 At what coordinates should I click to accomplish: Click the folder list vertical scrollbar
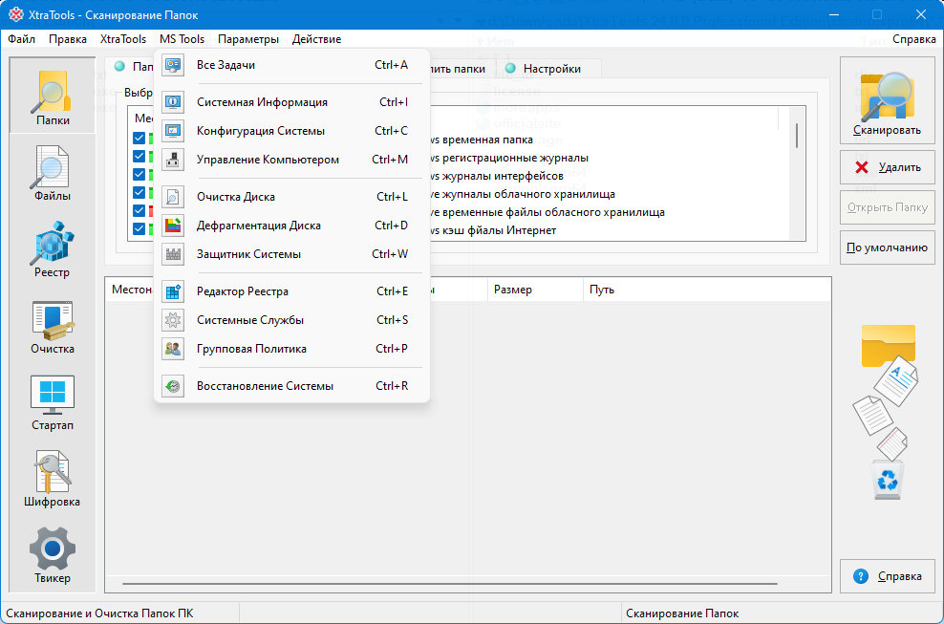pyautogui.click(x=797, y=136)
